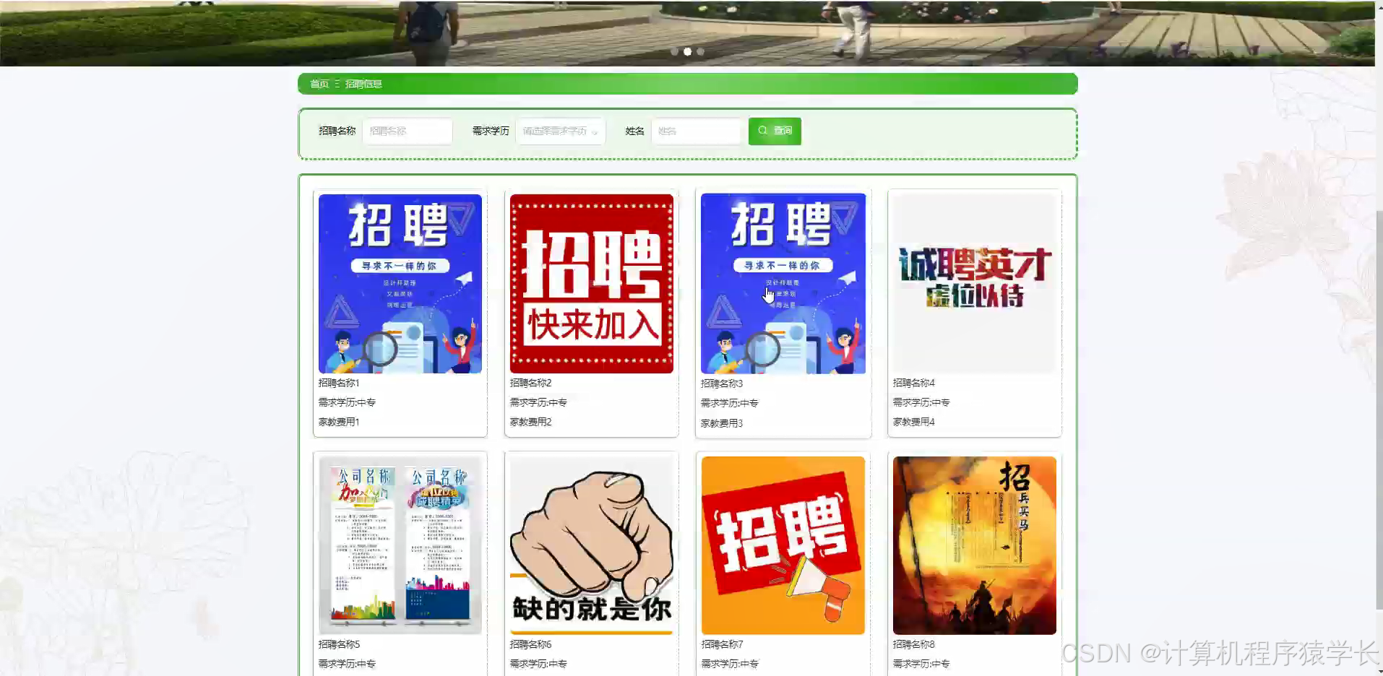Select the third carousel indicator dot
This screenshot has height=676, width=1383.
(700, 51)
